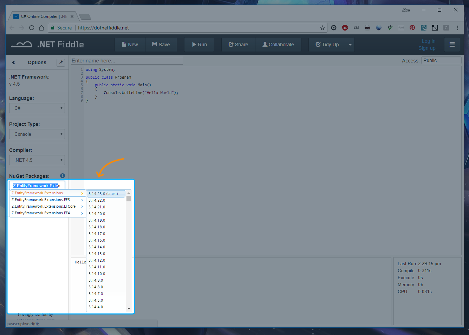Open the Language dropdown showing C#

[37, 108]
